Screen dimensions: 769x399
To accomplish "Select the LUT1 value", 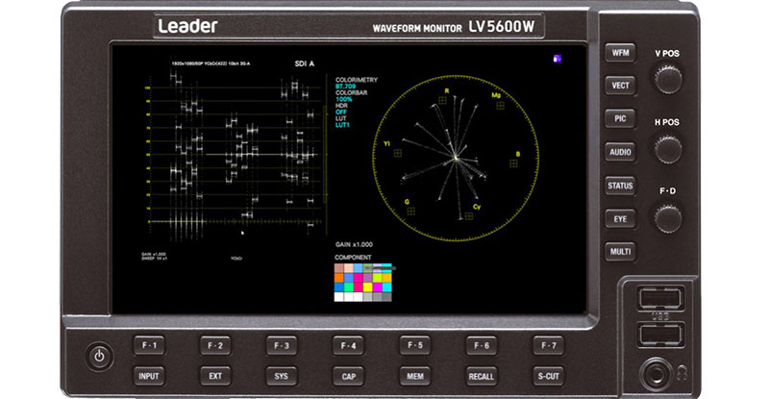I will [x=342, y=125].
